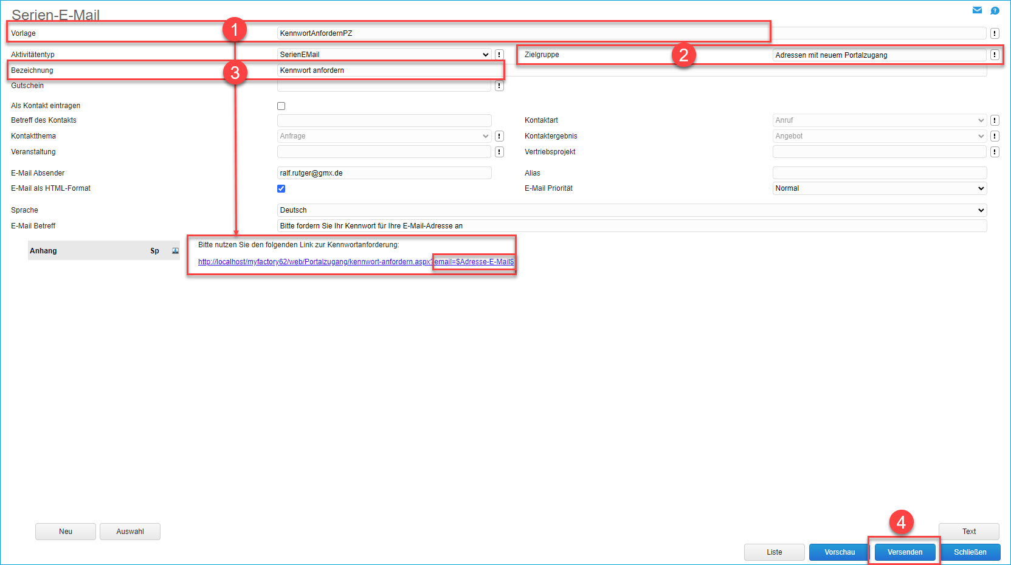
Task: Open lookup button next to Veranstaltung field
Action: [499, 152]
